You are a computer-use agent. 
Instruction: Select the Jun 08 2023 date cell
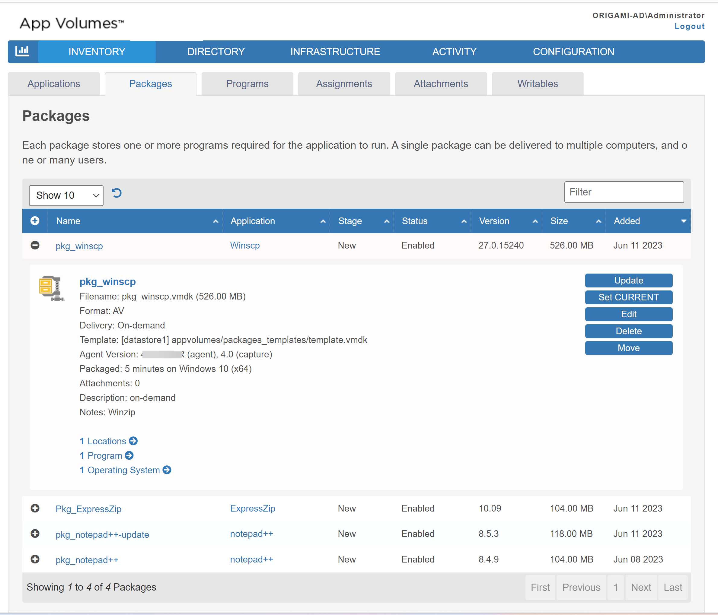point(638,559)
